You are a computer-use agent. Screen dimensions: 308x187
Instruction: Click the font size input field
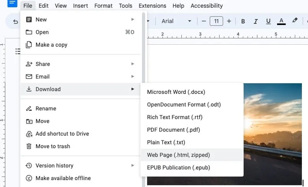point(216,21)
